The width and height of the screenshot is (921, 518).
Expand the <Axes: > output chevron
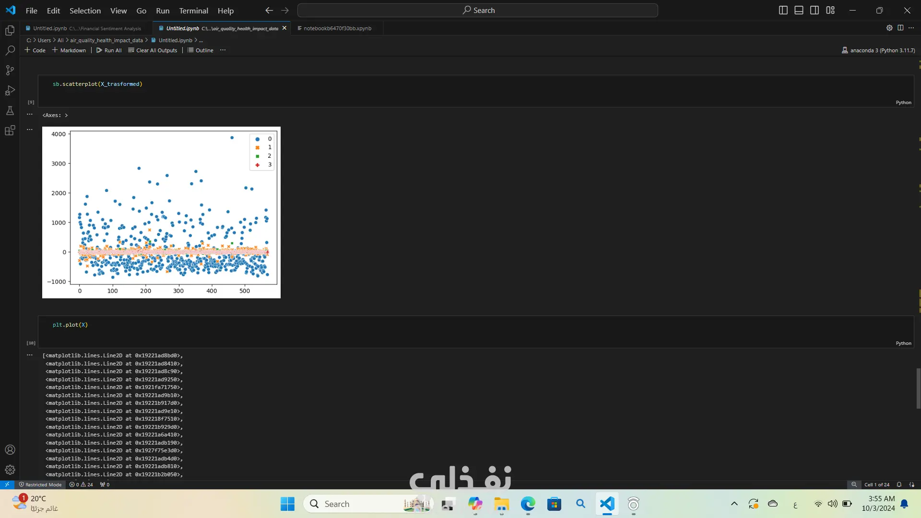click(66, 116)
